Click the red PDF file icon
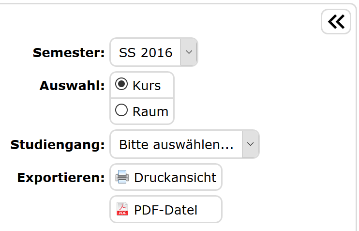The width and height of the screenshot is (359, 231). (122, 209)
